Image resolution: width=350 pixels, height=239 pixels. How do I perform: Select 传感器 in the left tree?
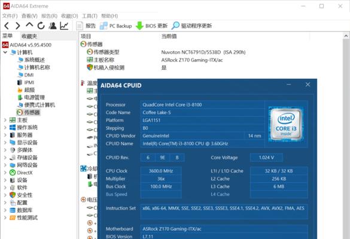click(x=28, y=112)
